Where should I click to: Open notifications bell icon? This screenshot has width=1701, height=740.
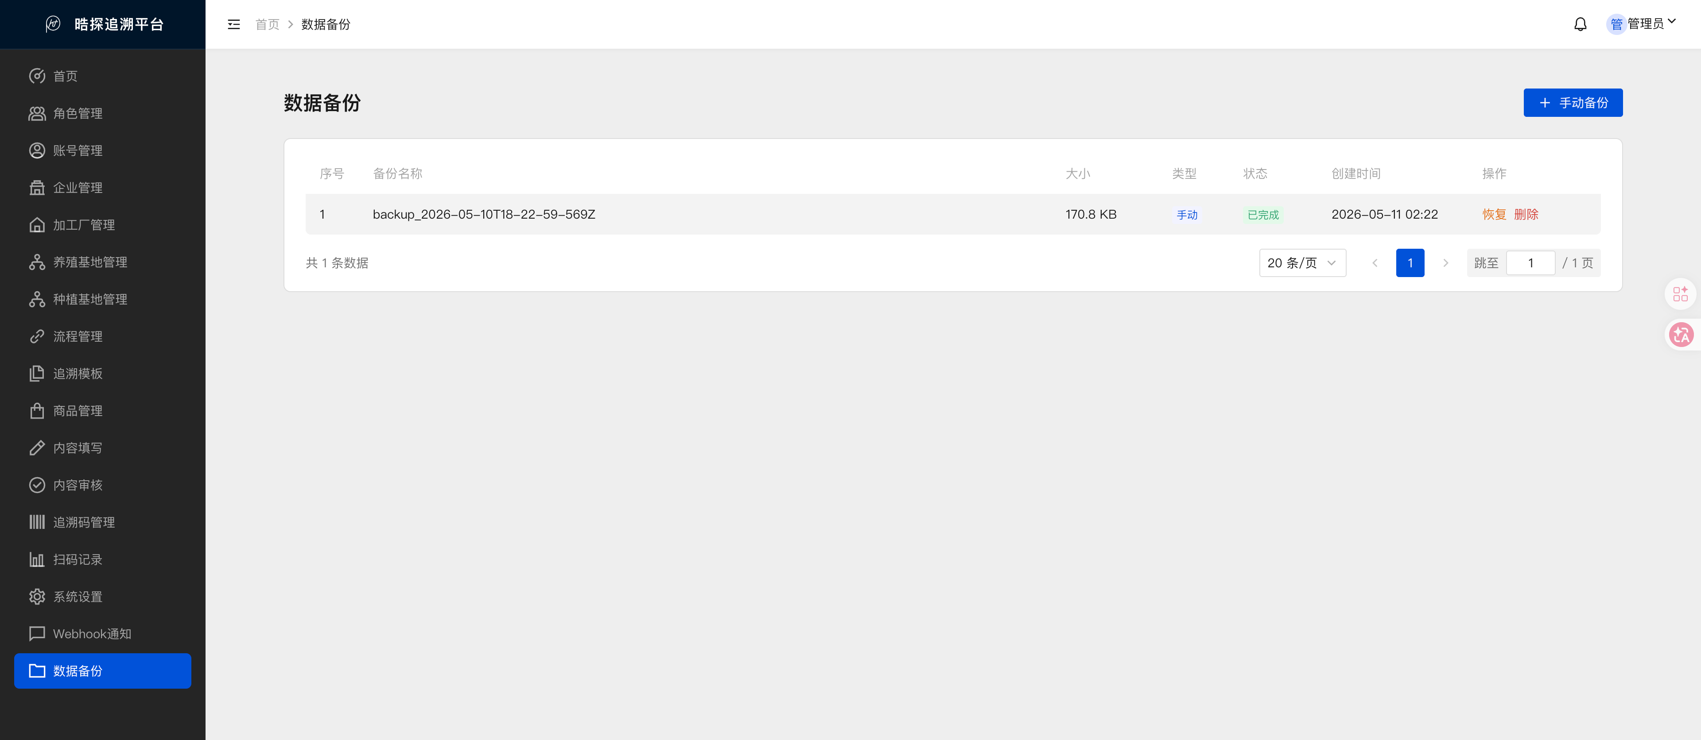[1580, 24]
